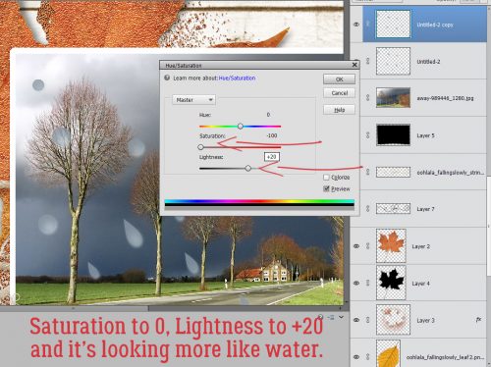Select the Untitled-2 copy layer
491x367 pixels.
tap(424, 25)
